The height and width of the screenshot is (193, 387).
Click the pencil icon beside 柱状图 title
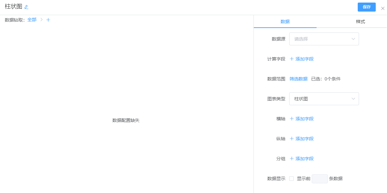[x=26, y=7]
